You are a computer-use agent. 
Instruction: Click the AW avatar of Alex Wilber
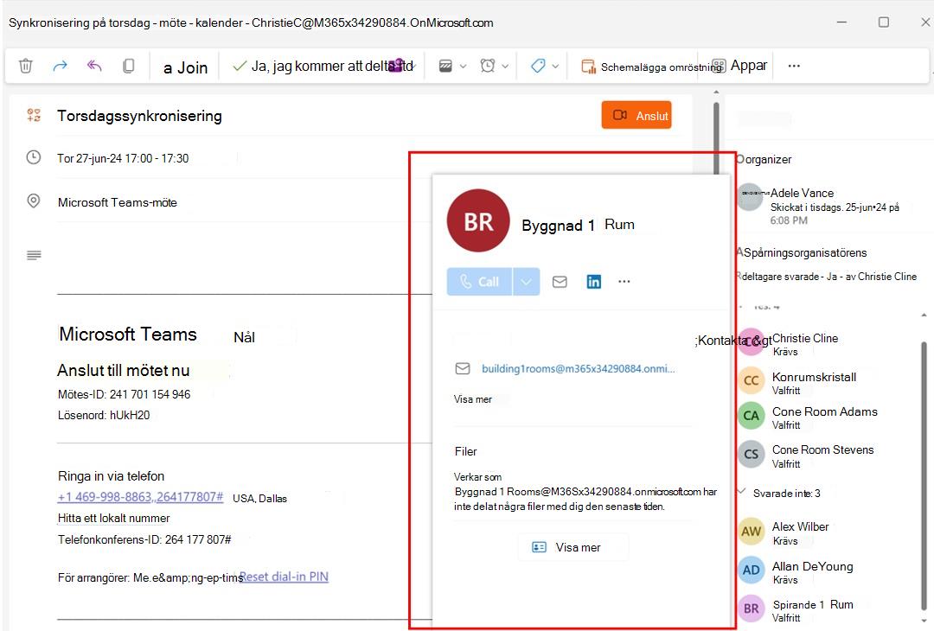click(752, 531)
